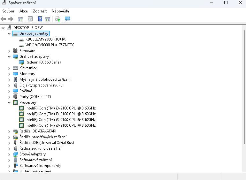Select the Diskové jednotky label

34,34
